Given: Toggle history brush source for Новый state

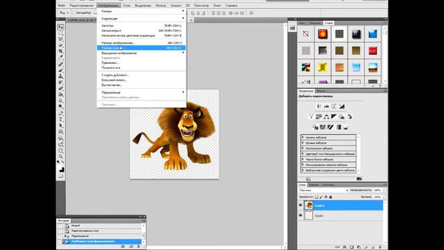Looking at the screenshot, I should (x=60, y=226).
